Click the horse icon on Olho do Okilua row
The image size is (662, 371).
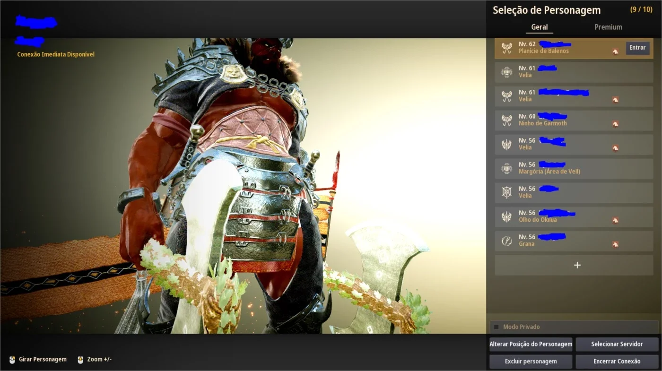coord(615,220)
